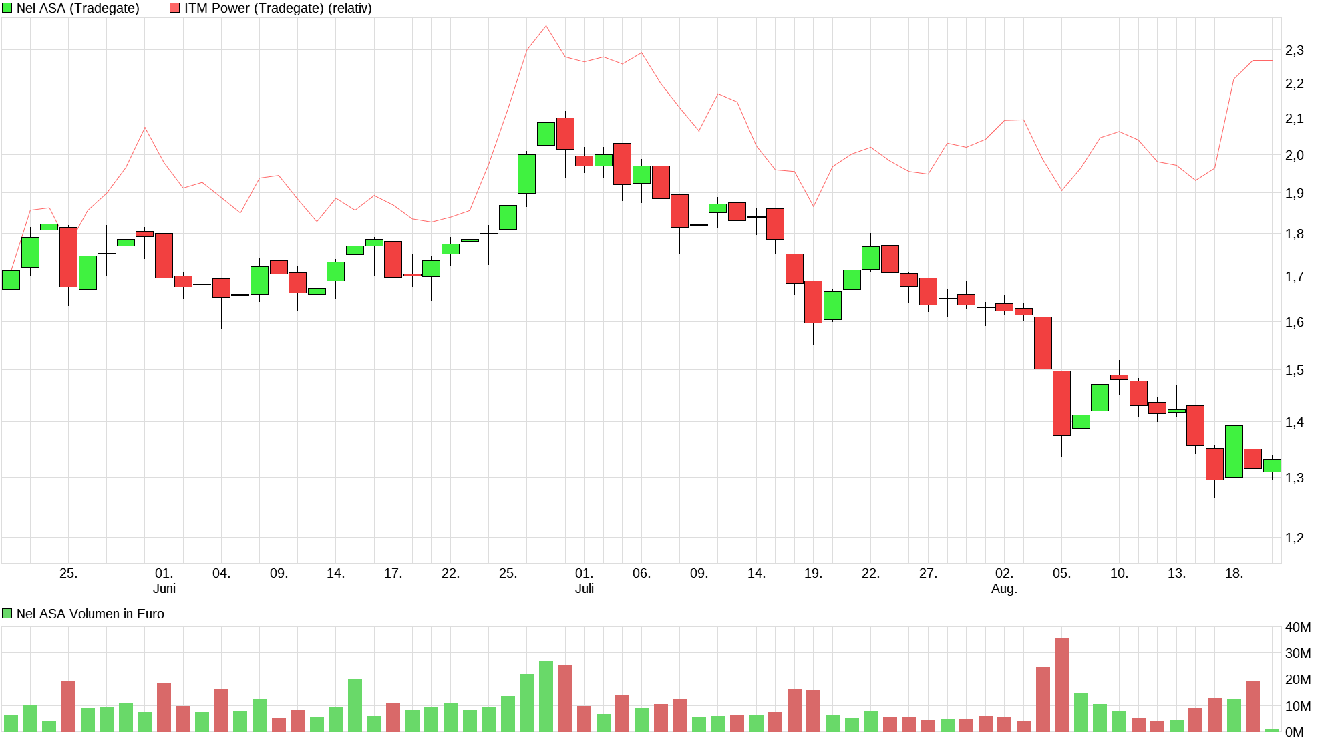Click the first green candlestick on left
1334x746 pixels.
tap(11, 280)
